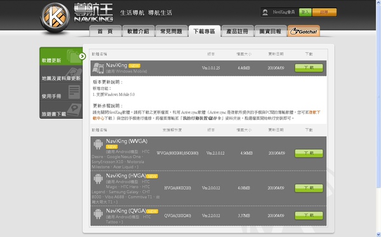Image resolution: width=381 pixels, height=237 pixels.
Task: Select 使用手冊 in the sidebar
Action: point(61,92)
